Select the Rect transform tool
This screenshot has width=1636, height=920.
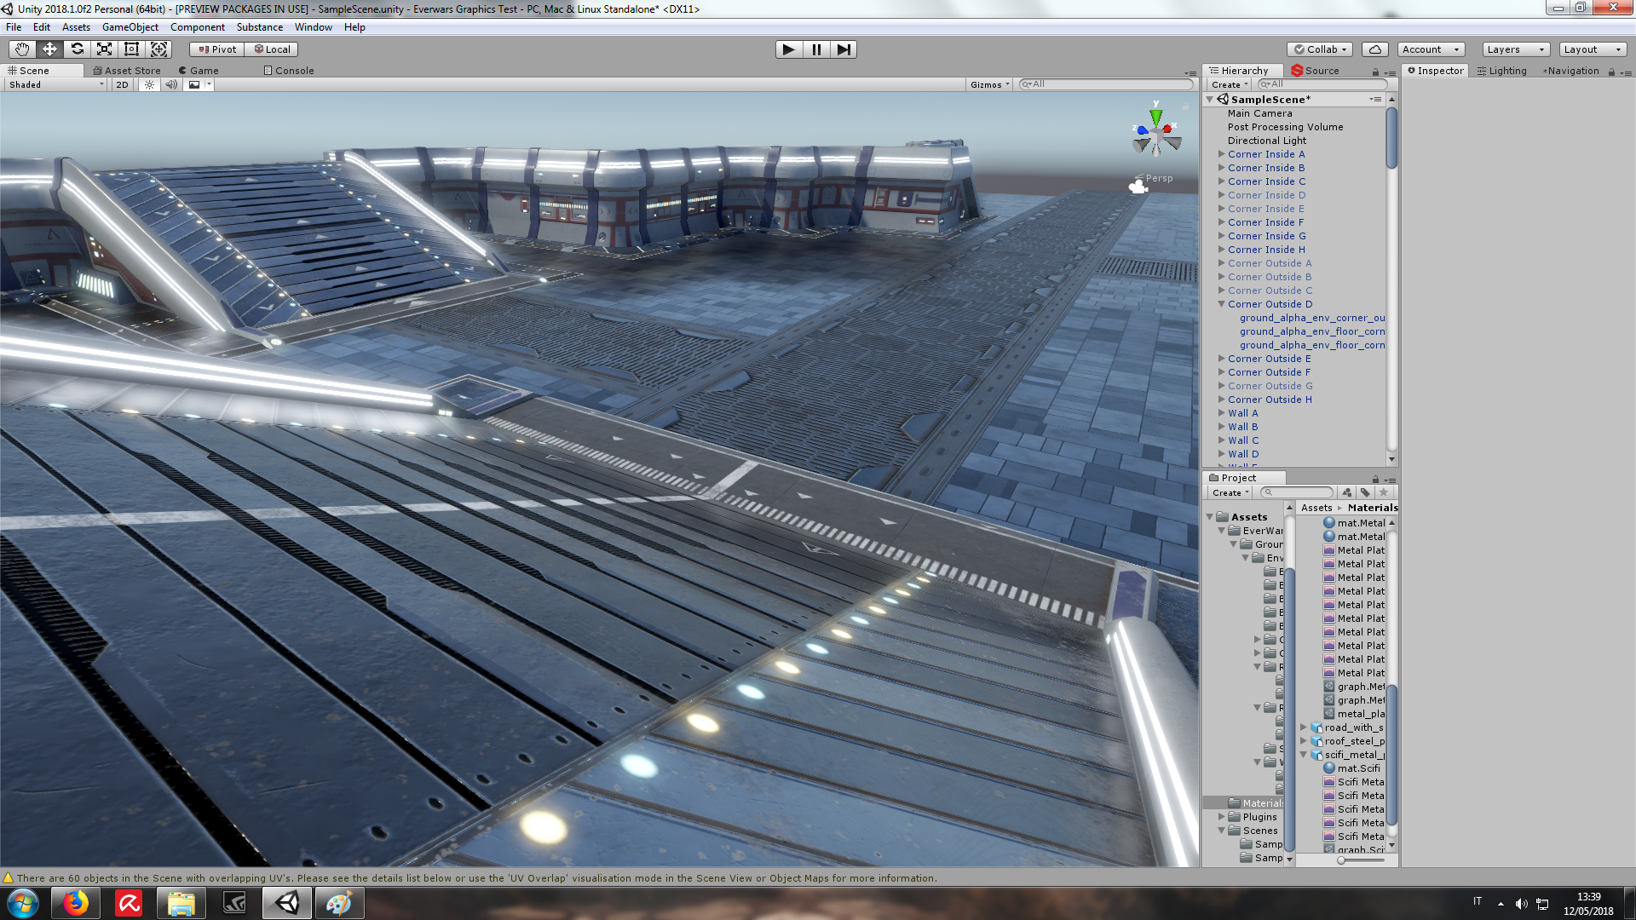(x=132, y=49)
